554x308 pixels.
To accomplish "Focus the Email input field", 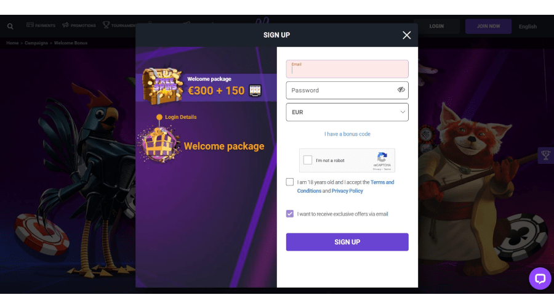I will pos(347,69).
